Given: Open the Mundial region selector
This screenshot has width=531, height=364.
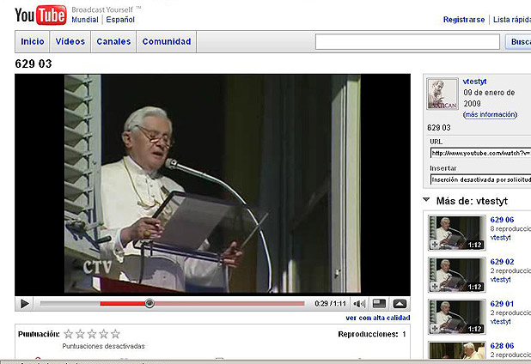Looking at the screenshot, I should 84,20.
